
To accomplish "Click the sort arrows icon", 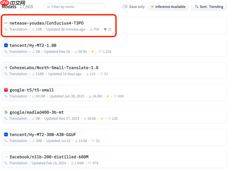I will coord(197,7).
